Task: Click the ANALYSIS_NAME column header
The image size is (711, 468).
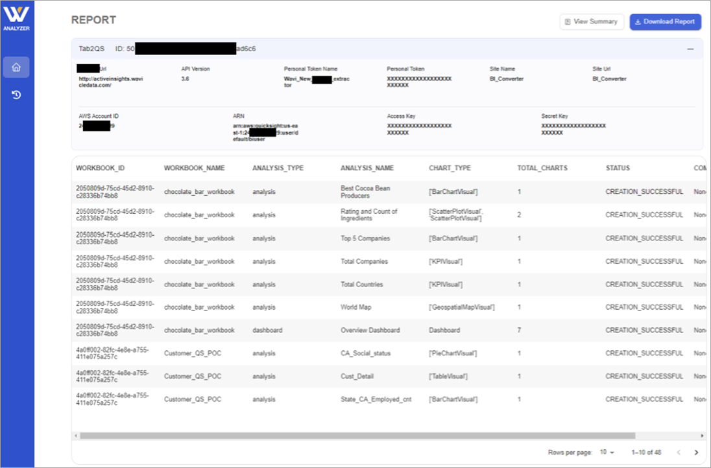Action: (367, 168)
